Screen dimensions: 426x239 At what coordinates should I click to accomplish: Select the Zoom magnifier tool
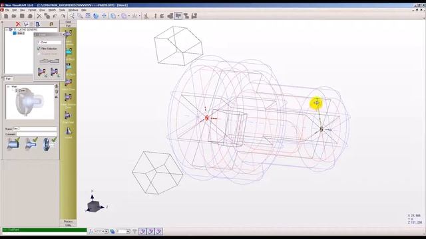[72, 16]
